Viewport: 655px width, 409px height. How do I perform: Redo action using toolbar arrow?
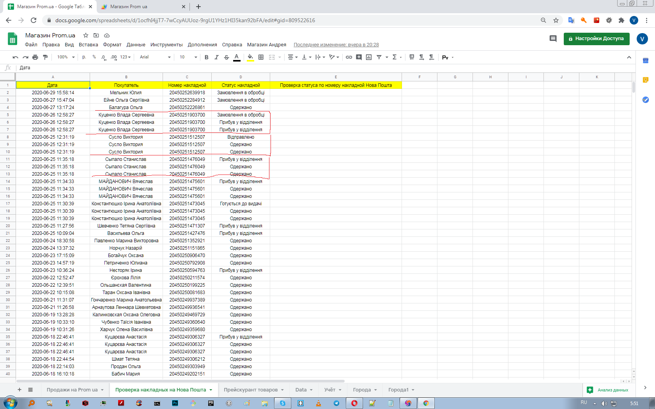point(25,57)
